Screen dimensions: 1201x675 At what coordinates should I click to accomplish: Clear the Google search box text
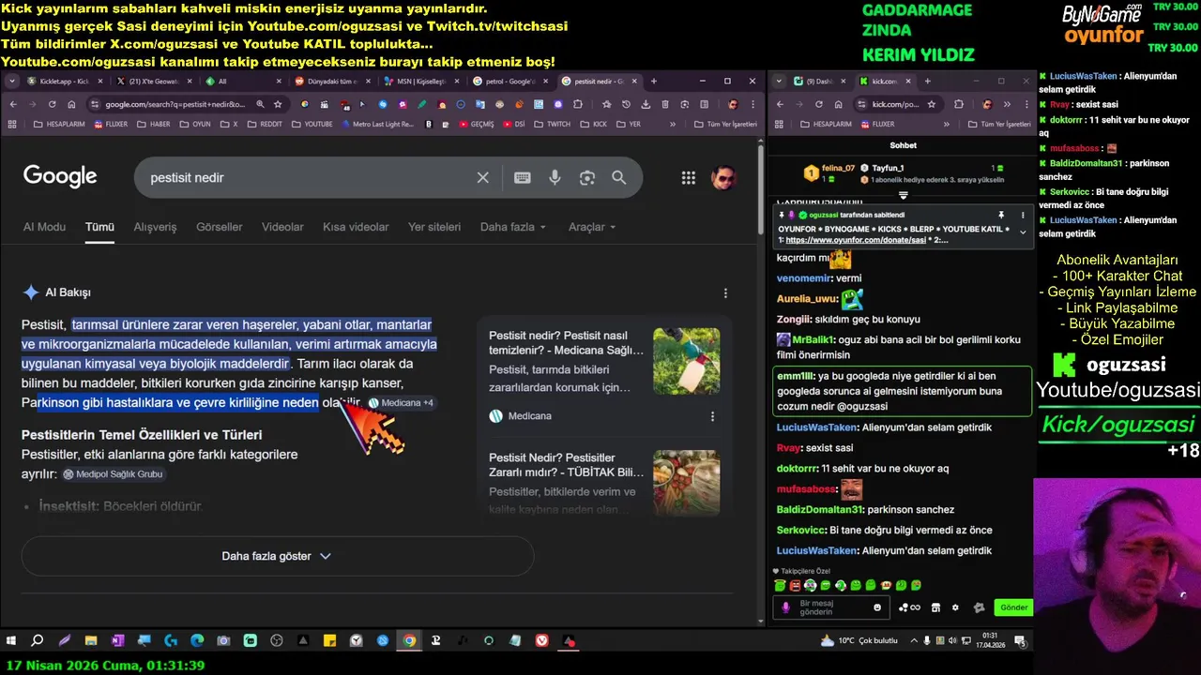(x=482, y=177)
